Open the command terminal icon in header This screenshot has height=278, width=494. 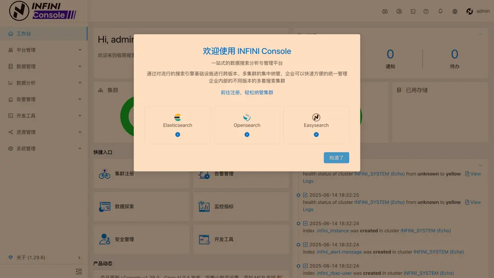point(413,11)
